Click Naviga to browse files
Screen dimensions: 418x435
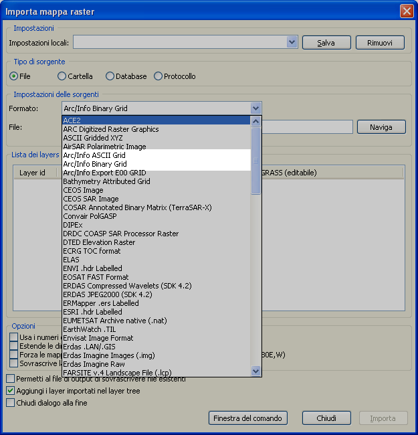click(381, 126)
